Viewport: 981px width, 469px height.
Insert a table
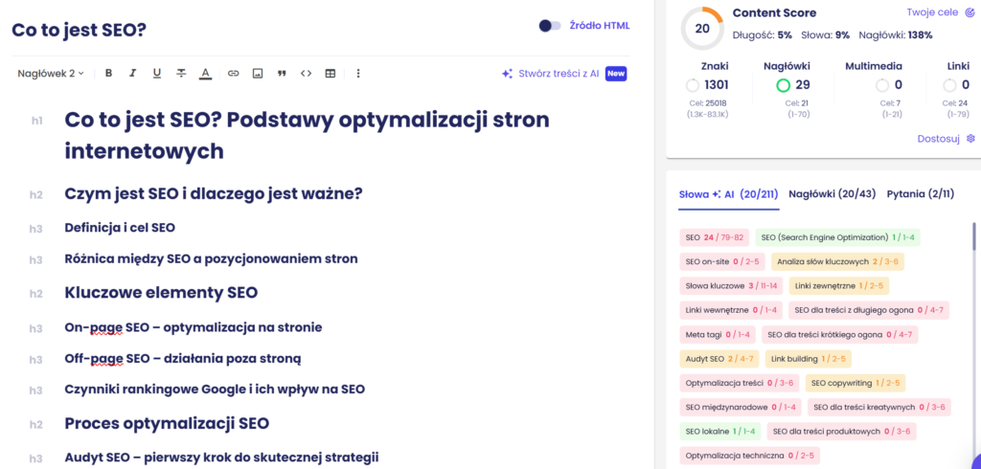(x=331, y=73)
